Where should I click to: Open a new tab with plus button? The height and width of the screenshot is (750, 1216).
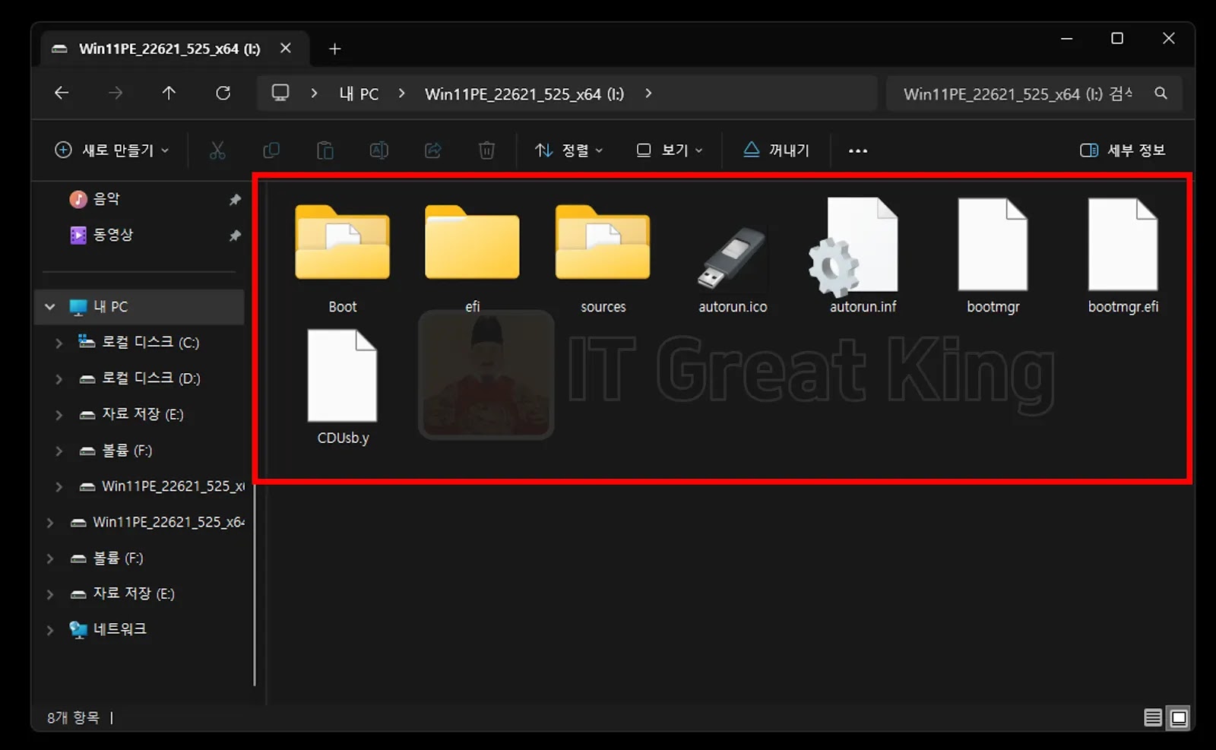[334, 49]
